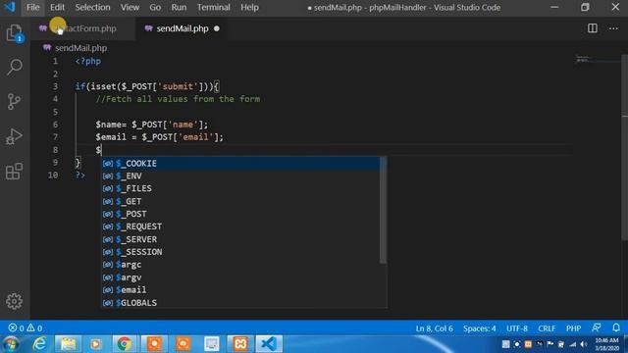Viewport: 628px width, 353px height.
Task: Open the View menu
Action: coord(130,7)
